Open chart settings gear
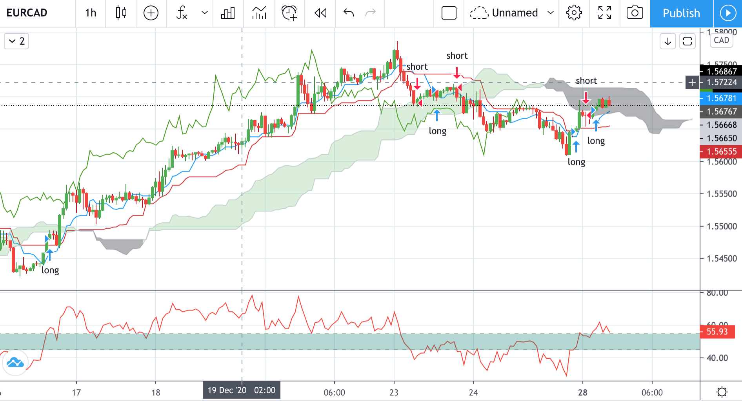Screen dimensions: 742x401 (x=574, y=13)
